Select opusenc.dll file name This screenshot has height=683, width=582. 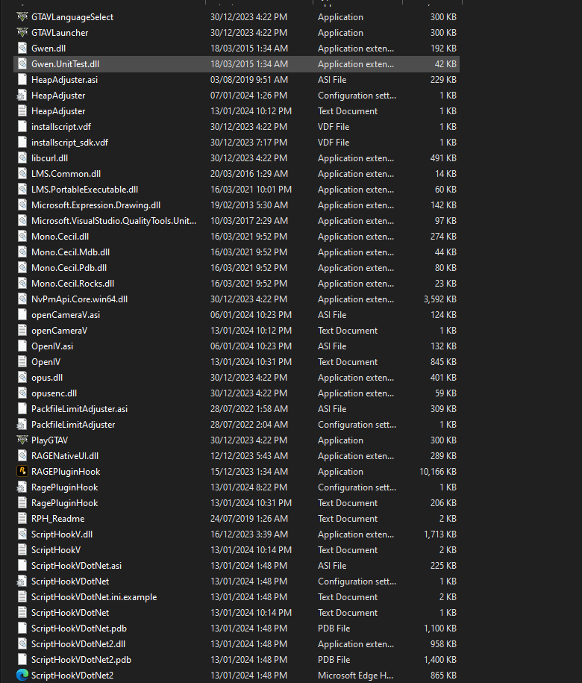click(x=54, y=393)
